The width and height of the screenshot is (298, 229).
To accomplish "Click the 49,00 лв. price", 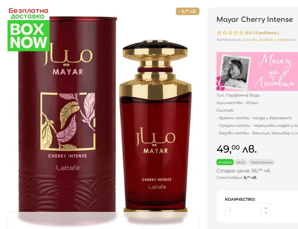I will point(237,149).
